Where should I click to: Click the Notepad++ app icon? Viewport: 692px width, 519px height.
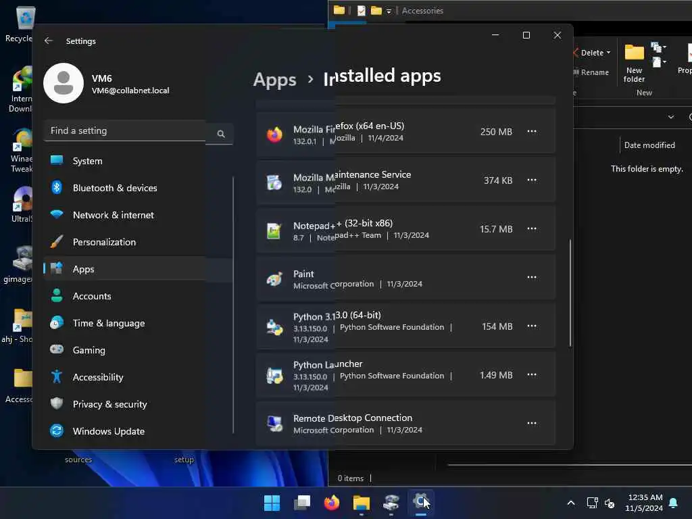point(274,231)
